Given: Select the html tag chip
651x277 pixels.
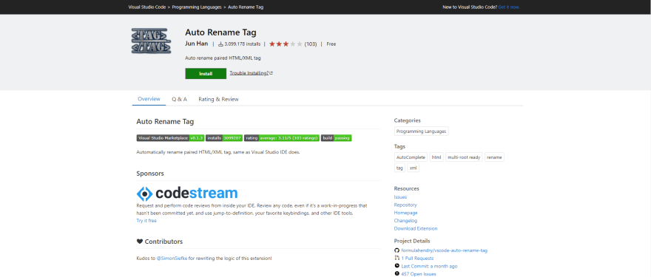Looking at the screenshot, I should click(436, 157).
